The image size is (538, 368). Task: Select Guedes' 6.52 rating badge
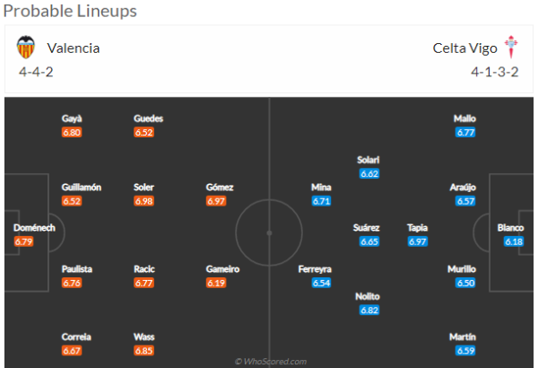tap(143, 132)
